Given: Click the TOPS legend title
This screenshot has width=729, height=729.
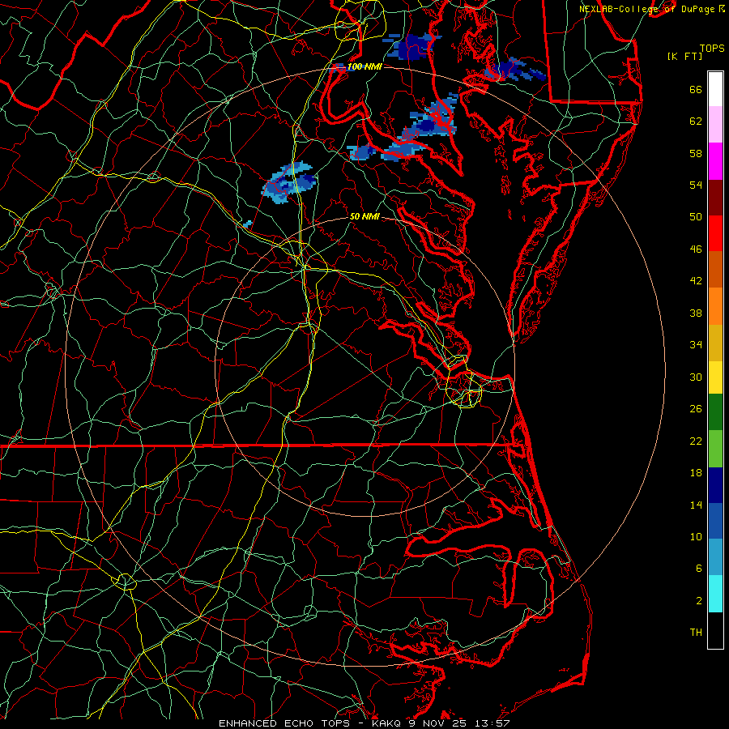Looking at the screenshot, I should [x=712, y=49].
